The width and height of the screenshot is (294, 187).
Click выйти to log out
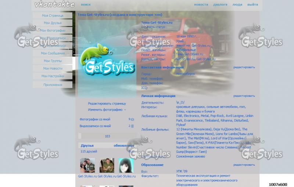tap(252, 5)
